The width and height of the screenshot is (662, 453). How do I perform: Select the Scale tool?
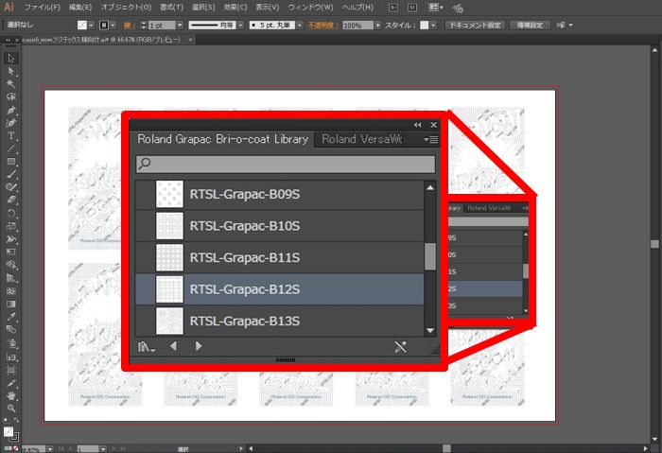[11, 226]
